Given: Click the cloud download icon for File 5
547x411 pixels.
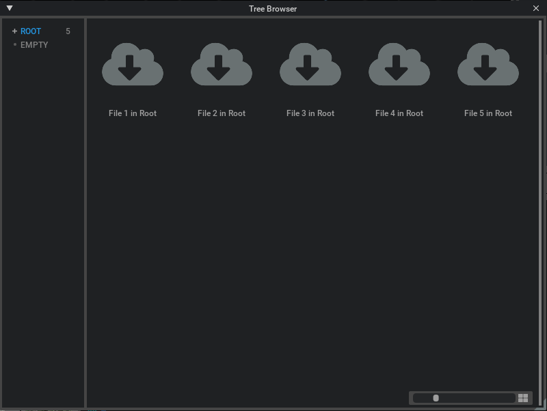Looking at the screenshot, I should pyautogui.click(x=488, y=63).
